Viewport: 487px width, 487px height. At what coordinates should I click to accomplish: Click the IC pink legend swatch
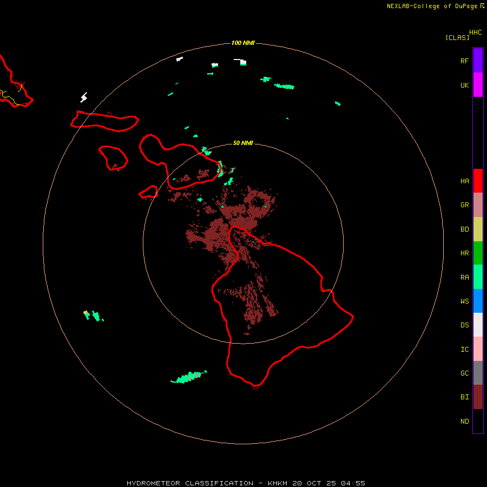(x=478, y=349)
